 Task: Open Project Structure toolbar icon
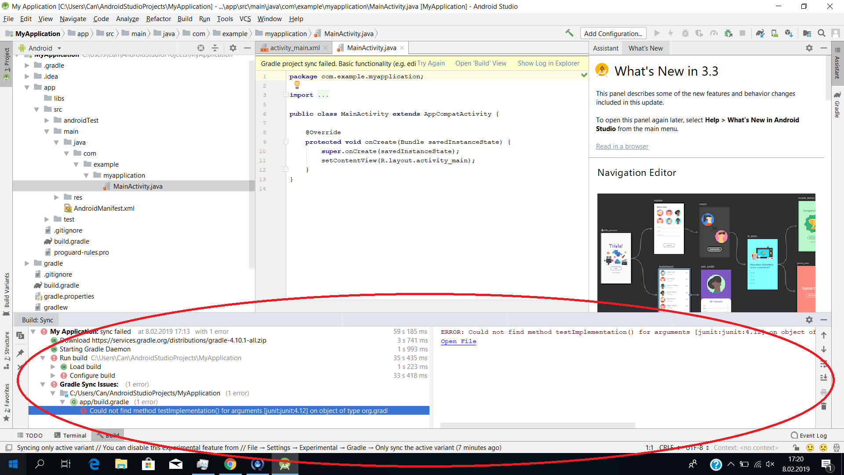[807, 33]
